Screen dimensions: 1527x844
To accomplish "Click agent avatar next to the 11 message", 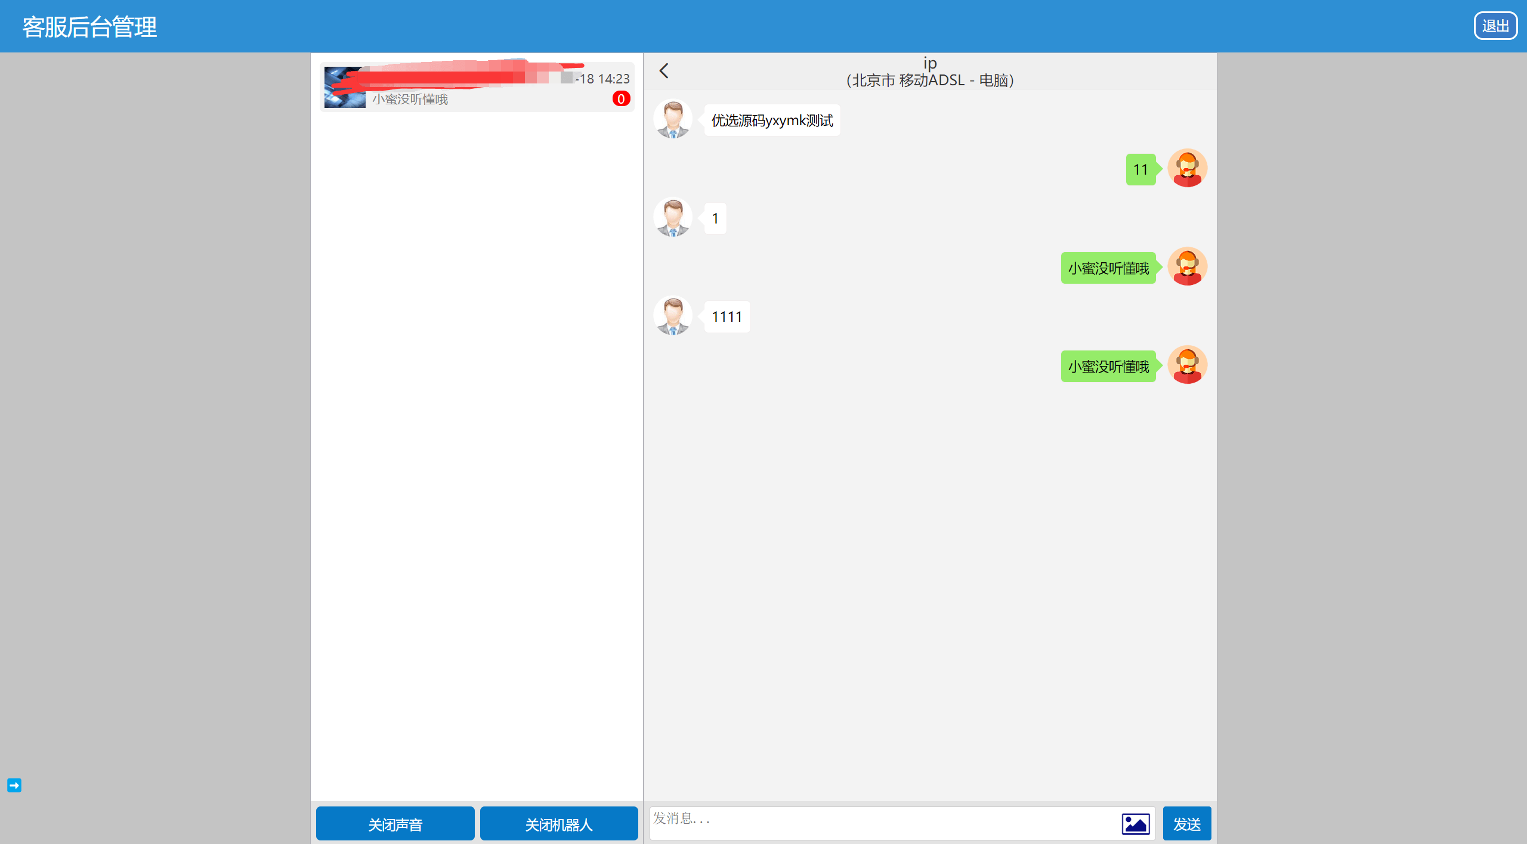I will point(1187,168).
